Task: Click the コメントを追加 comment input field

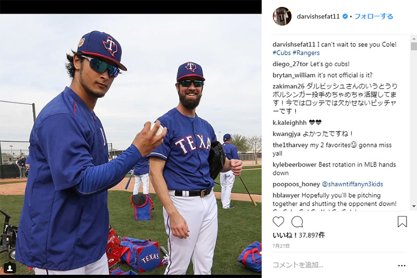Action: [333, 265]
